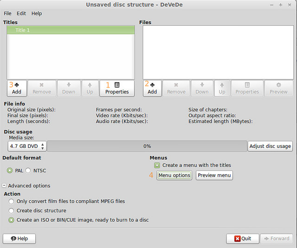Click the Help button with speech icon
Image resolution: width=297 pixels, height=248 pixels.
pos(19,239)
